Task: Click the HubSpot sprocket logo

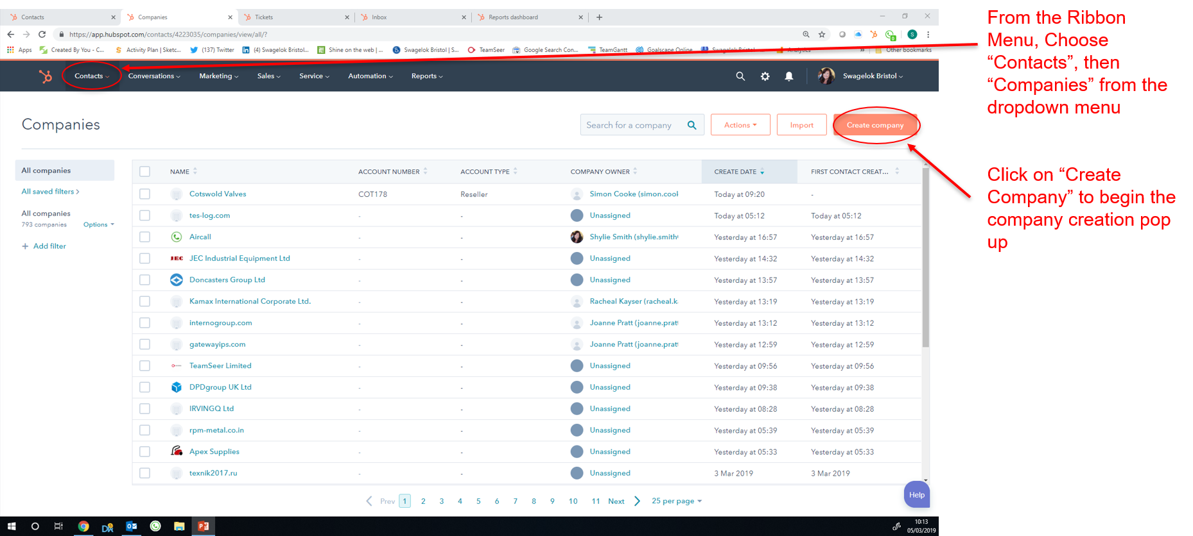Action: click(x=45, y=76)
